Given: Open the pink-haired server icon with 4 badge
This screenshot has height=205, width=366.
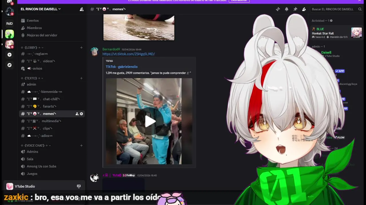Looking at the screenshot, I should pos(9,44).
